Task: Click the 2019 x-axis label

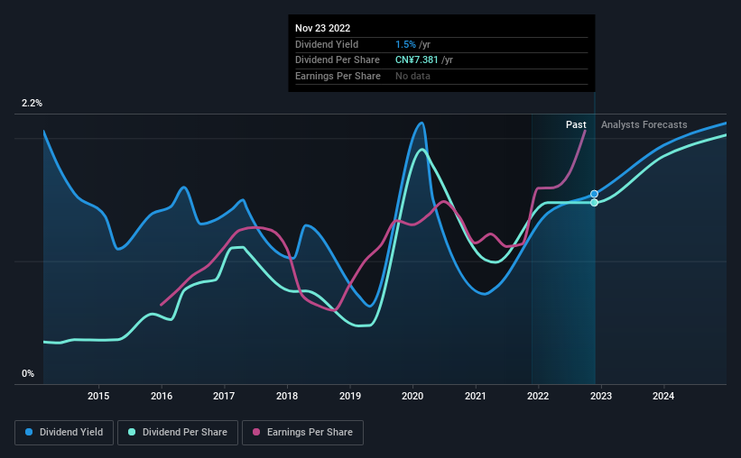Action: coord(349,396)
